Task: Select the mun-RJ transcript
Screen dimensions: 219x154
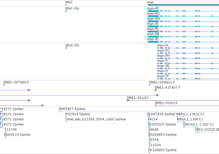Action: point(183,26)
